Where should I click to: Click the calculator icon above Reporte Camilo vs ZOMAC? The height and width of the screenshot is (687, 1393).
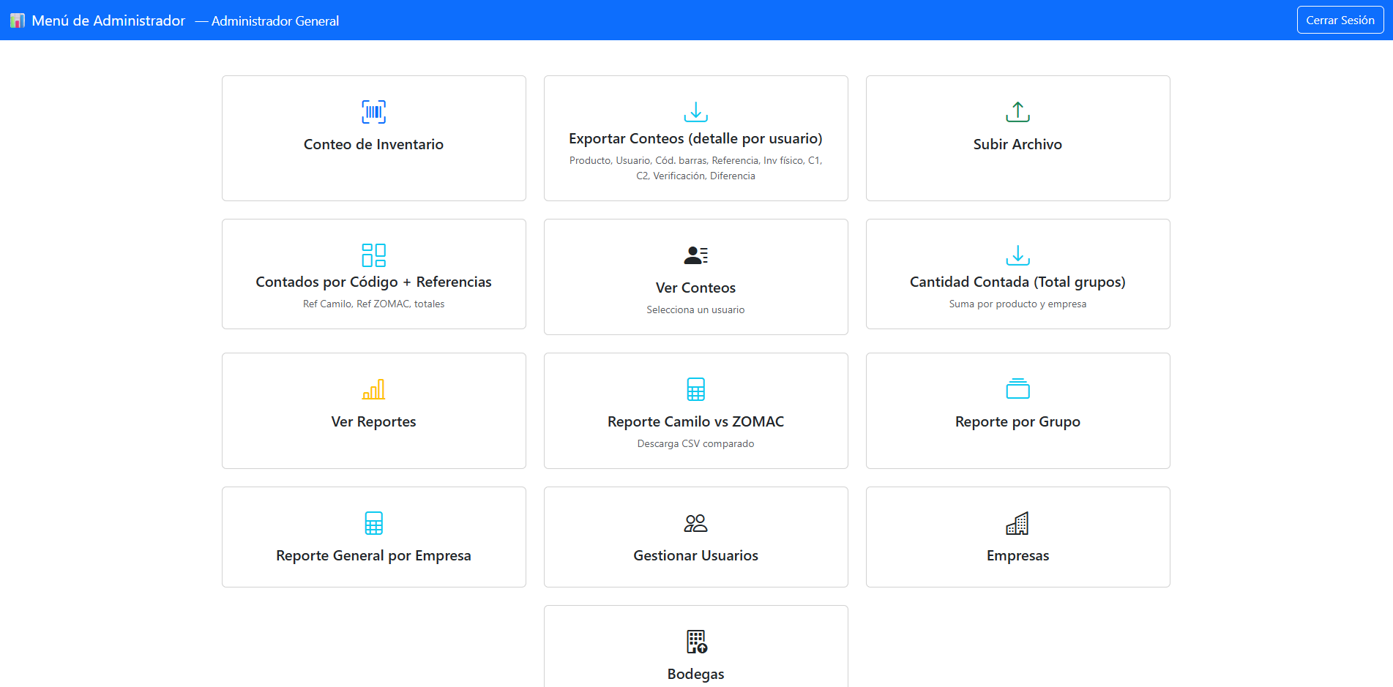(x=695, y=389)
